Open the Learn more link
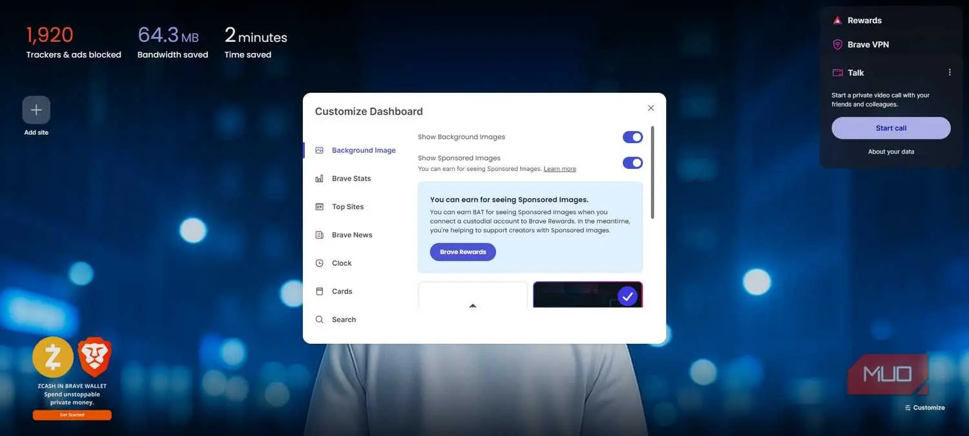969x436 pixels. pyautogui.click(x=559, y=169)
